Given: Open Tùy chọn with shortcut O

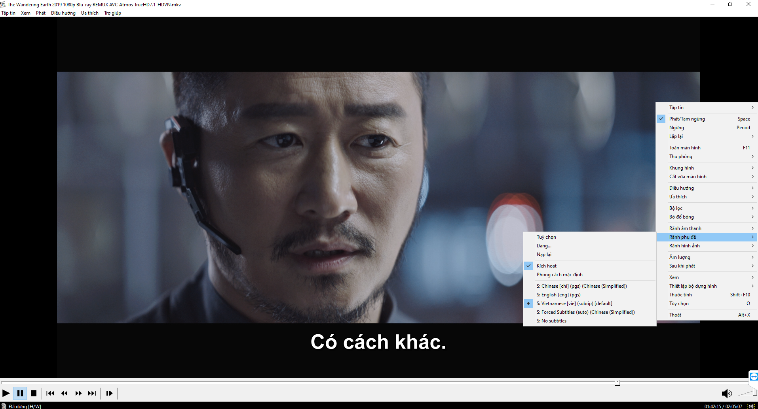Looking at the screenshot, I should click(x=707, y=303).
